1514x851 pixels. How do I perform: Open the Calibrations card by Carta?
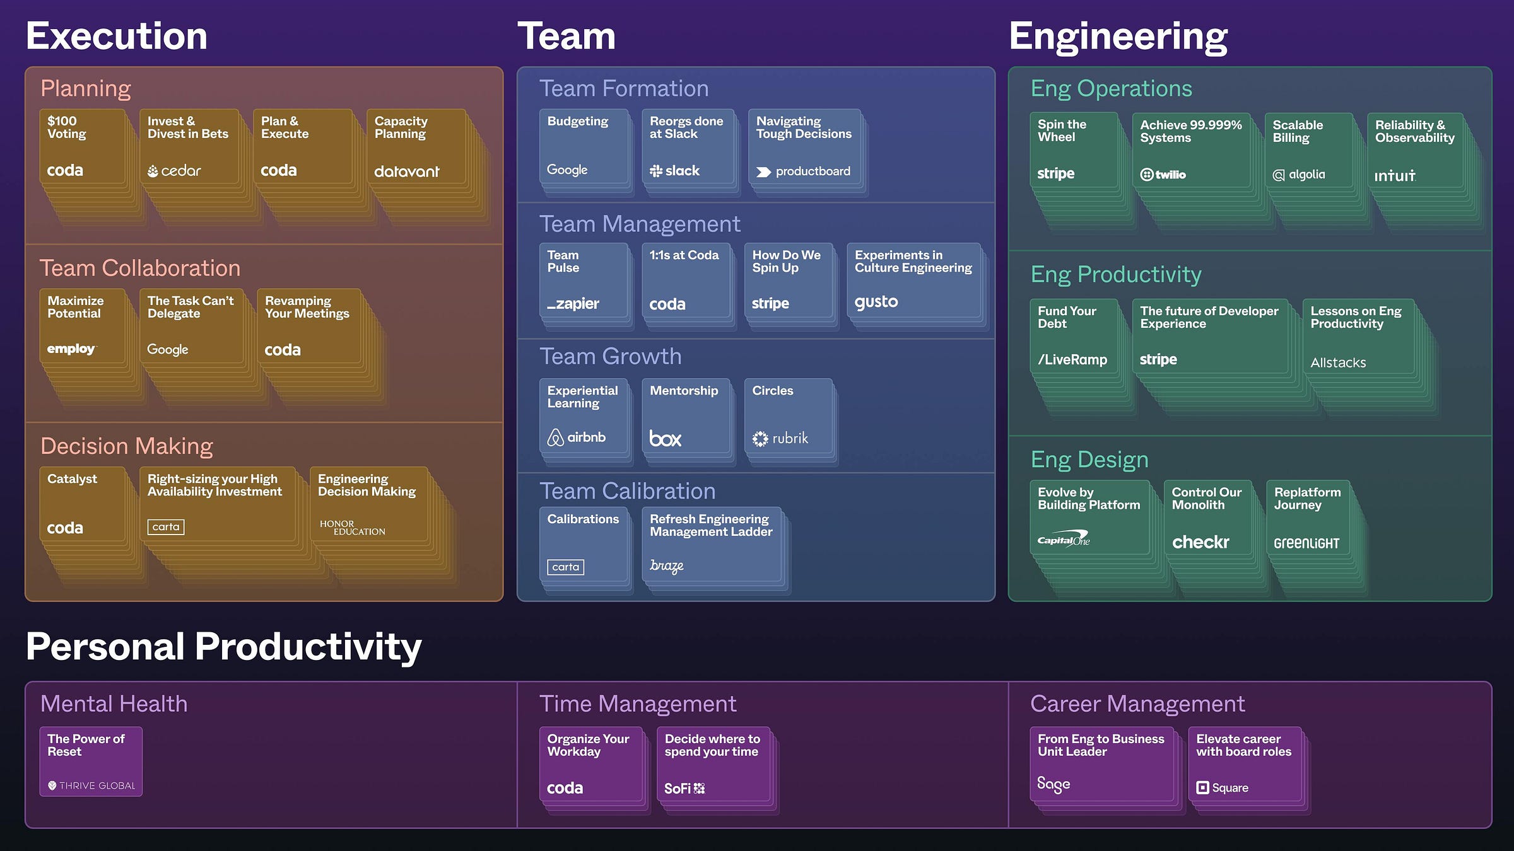[x=584, y=545]
